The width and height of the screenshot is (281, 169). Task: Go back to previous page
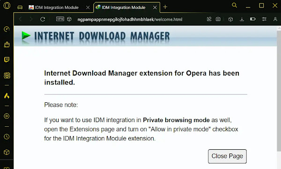point(20,19)
